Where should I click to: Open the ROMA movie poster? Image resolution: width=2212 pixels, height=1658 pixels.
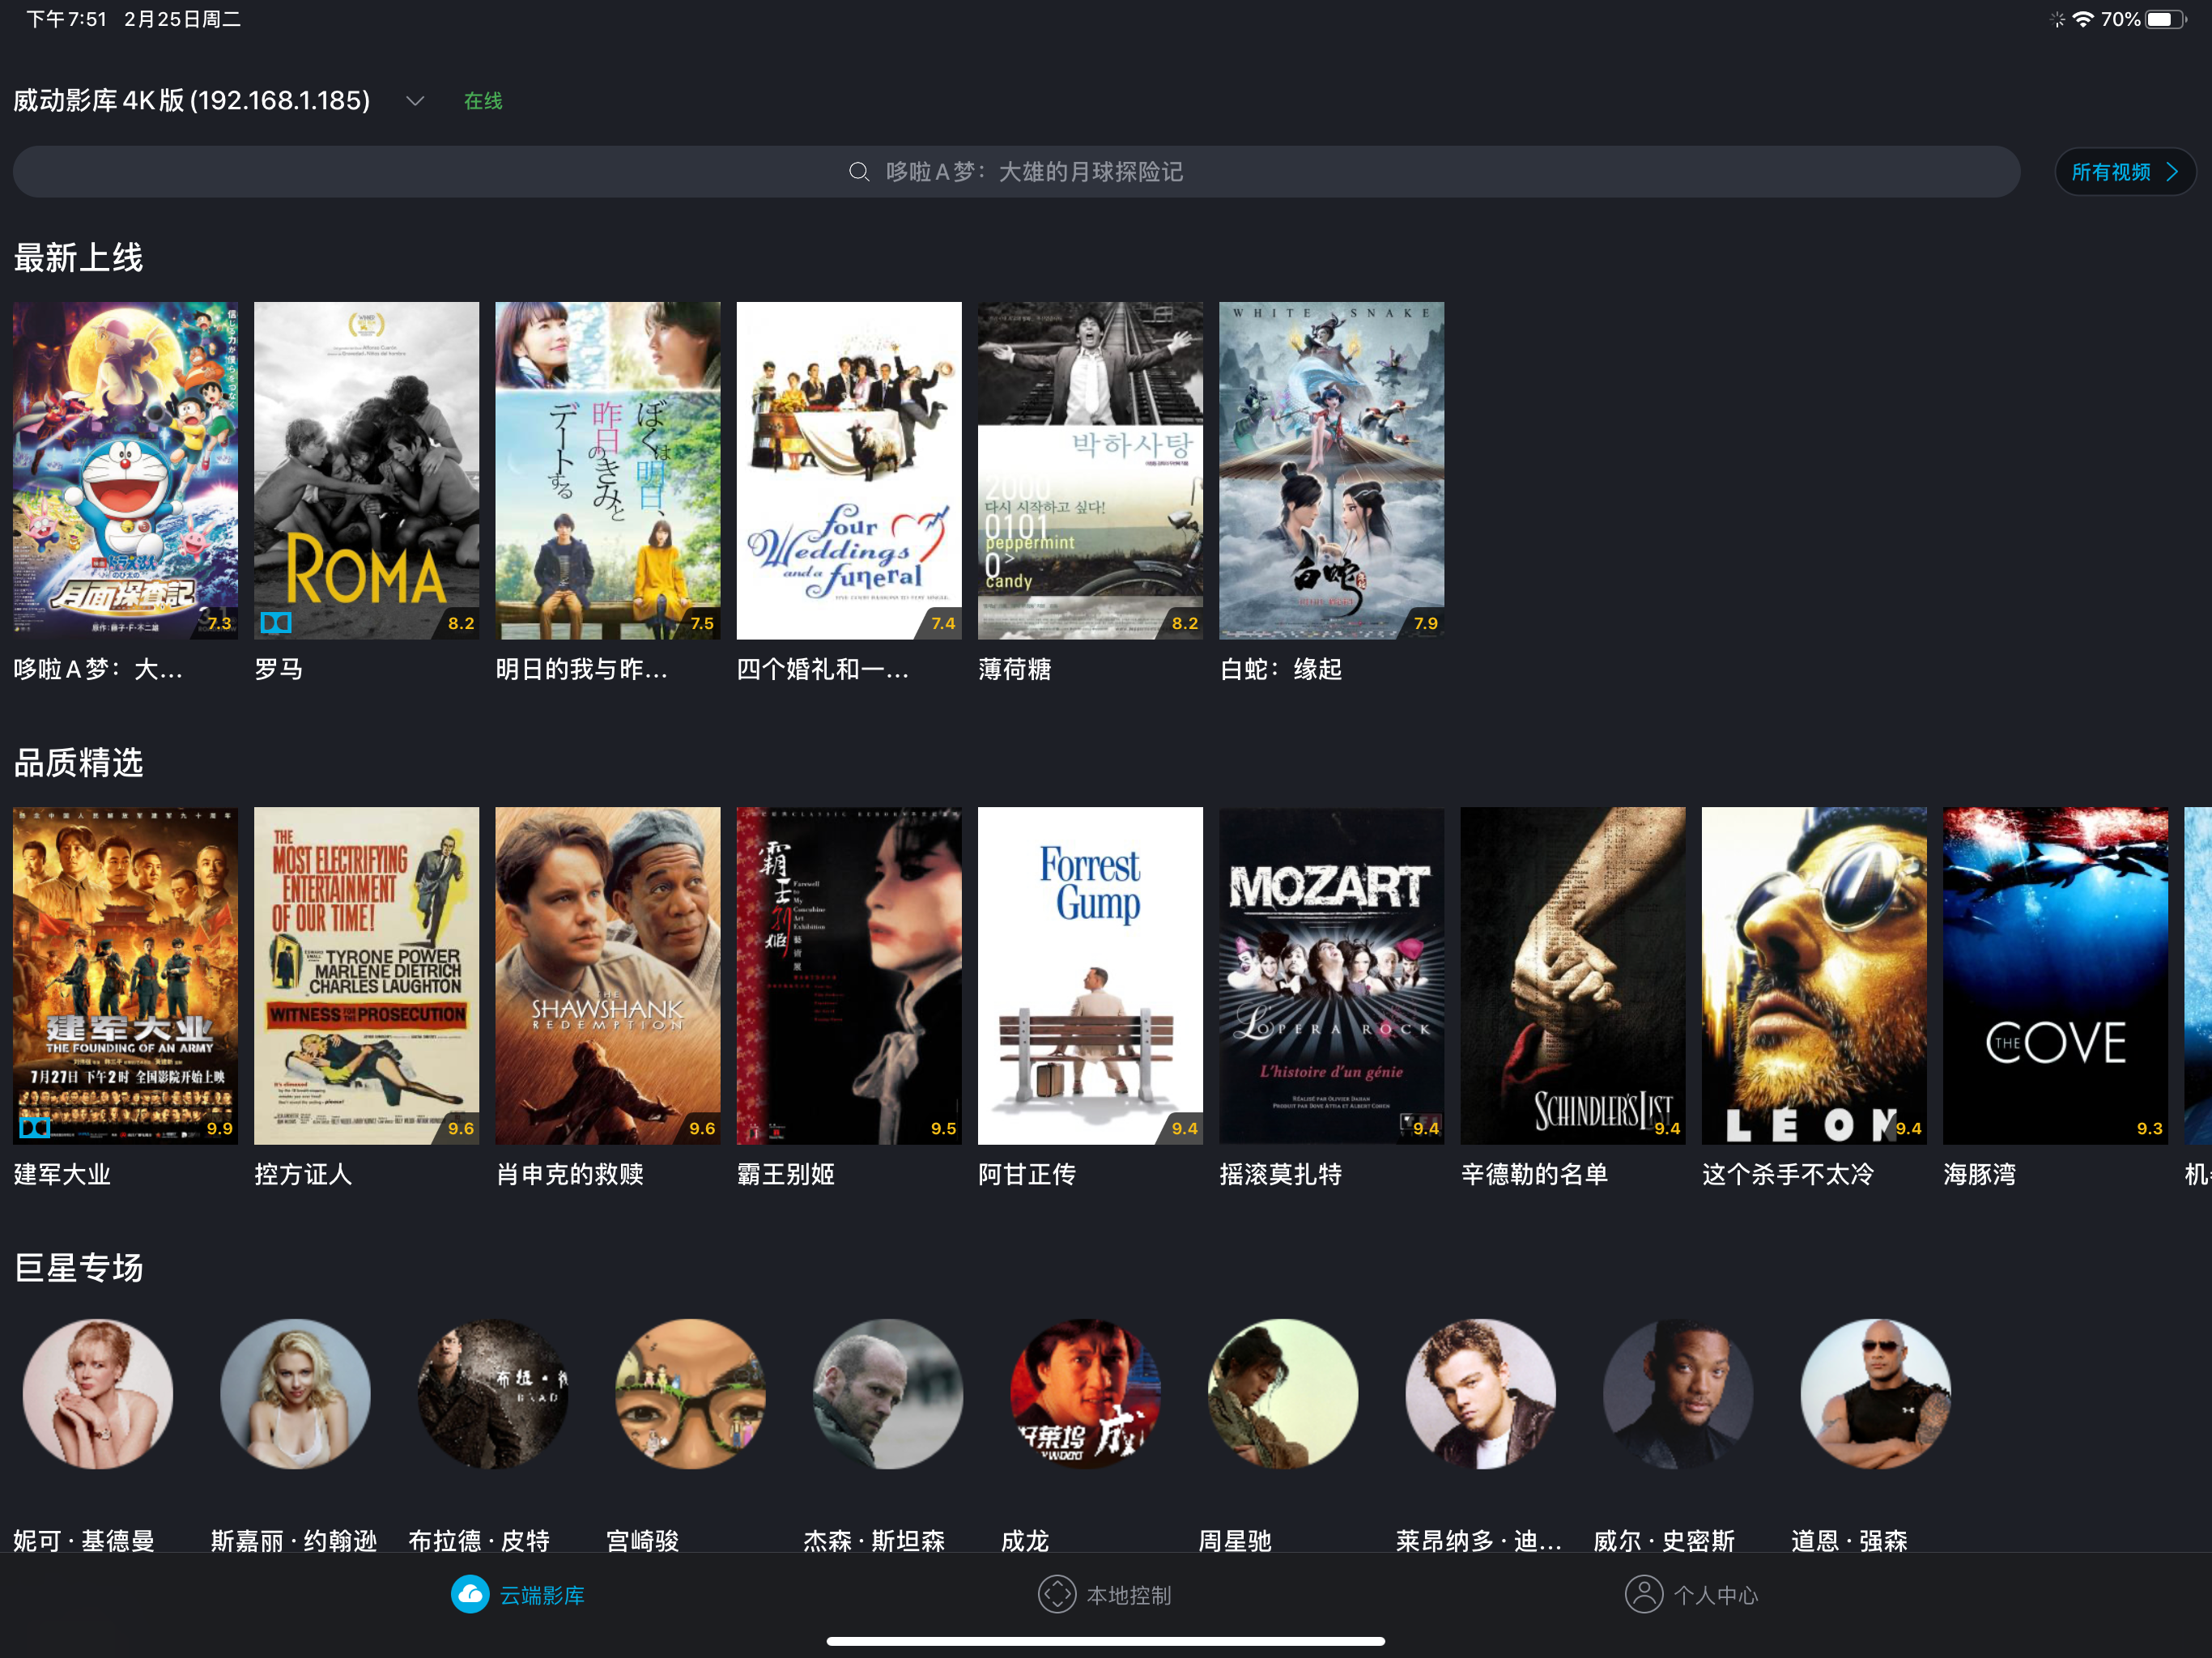(x=366, y=470)
